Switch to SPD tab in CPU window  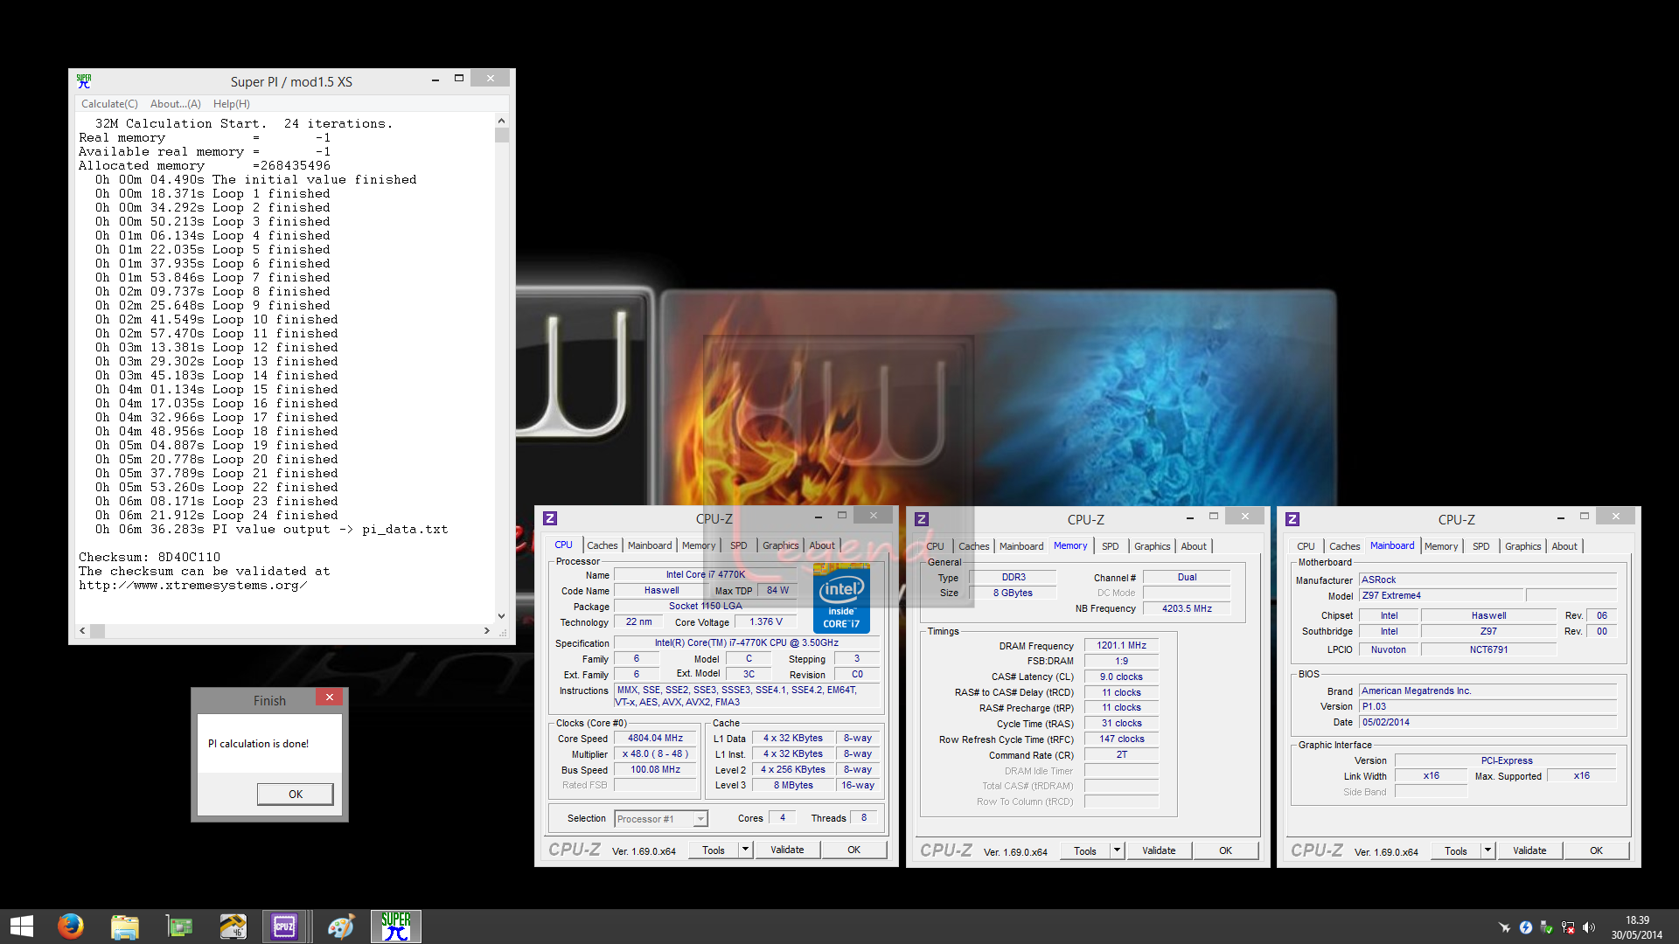(x=739, y=545)
